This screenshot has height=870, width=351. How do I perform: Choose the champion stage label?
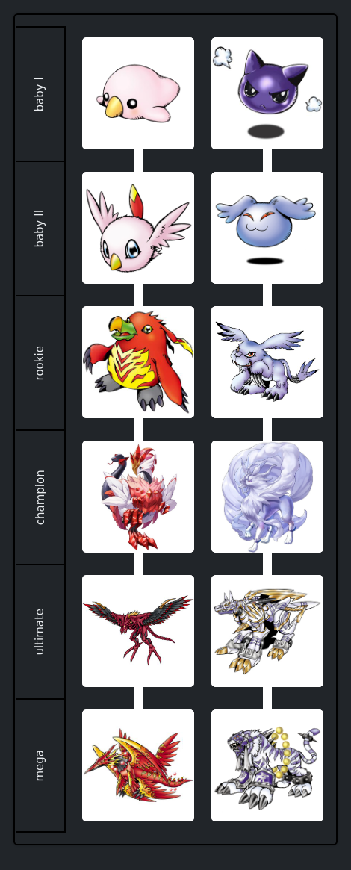click(40, 497)
